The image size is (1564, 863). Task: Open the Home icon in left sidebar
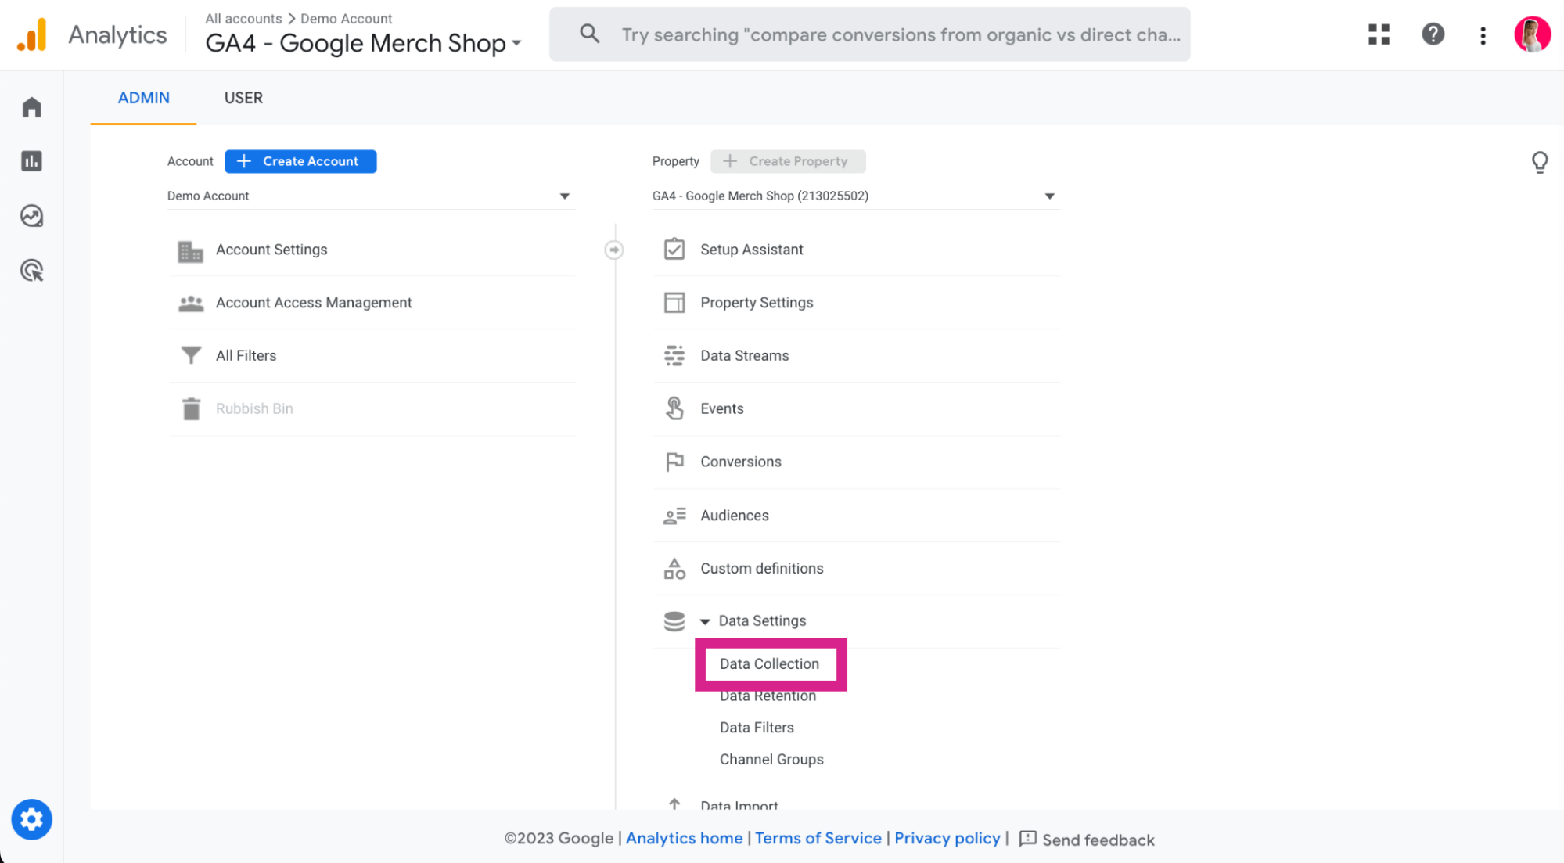[x=31, y=106]
